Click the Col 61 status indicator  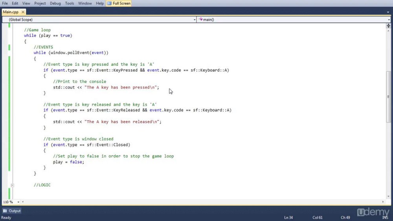tap(317, 217)
